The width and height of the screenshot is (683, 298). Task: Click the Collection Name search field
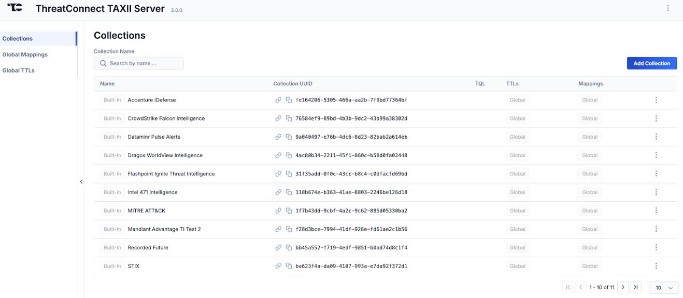[x=138, y=63]
